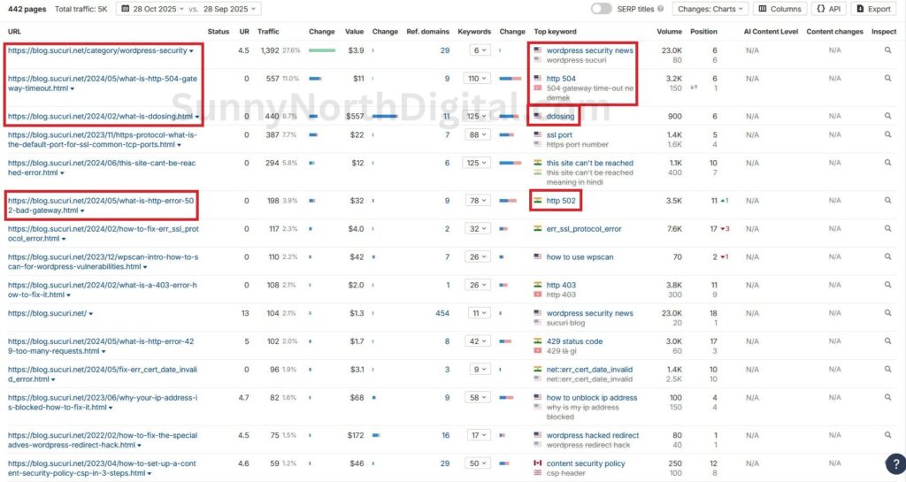Inspect the what-is-ddosing row
Viewport: 906px width, 482px height.
[x=887, y=116]
